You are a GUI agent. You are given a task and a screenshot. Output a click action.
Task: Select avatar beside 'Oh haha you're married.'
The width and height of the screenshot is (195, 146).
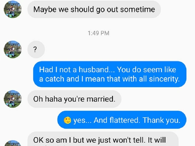[x=13, y=99]
